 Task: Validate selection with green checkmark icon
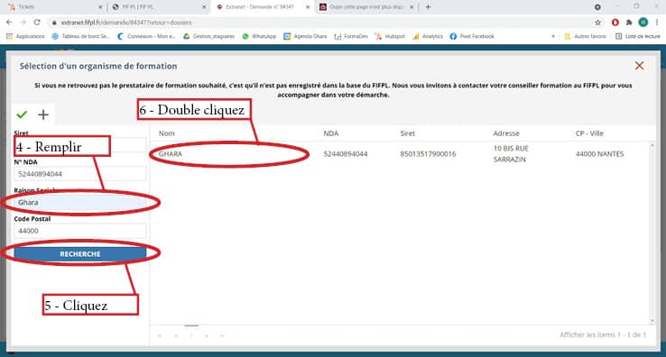point(22,114)
